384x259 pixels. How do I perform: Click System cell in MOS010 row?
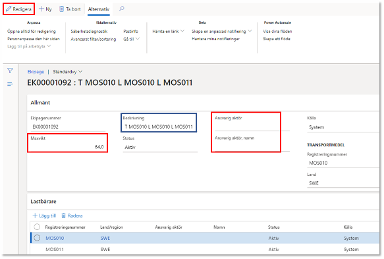click(x=351, y=238)
